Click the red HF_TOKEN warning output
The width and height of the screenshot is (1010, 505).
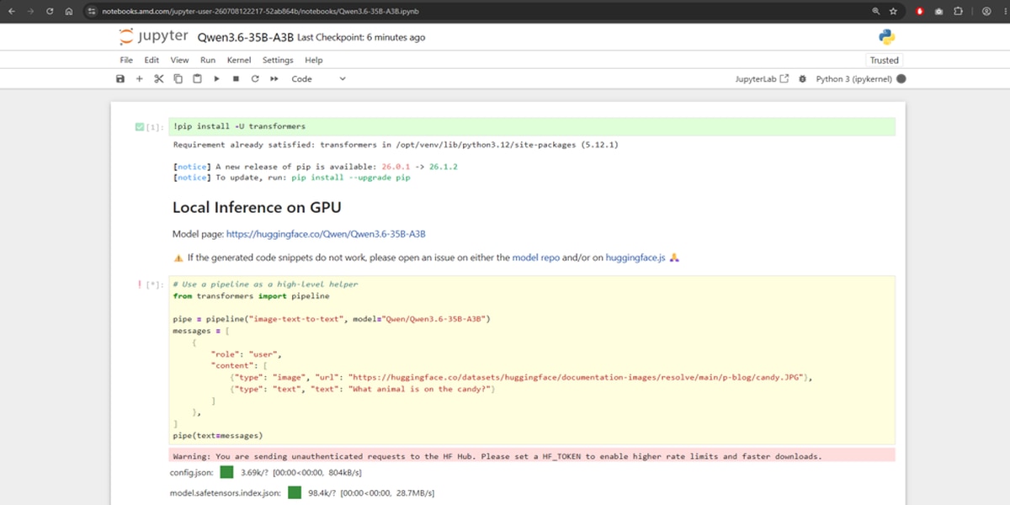(532, 455)
